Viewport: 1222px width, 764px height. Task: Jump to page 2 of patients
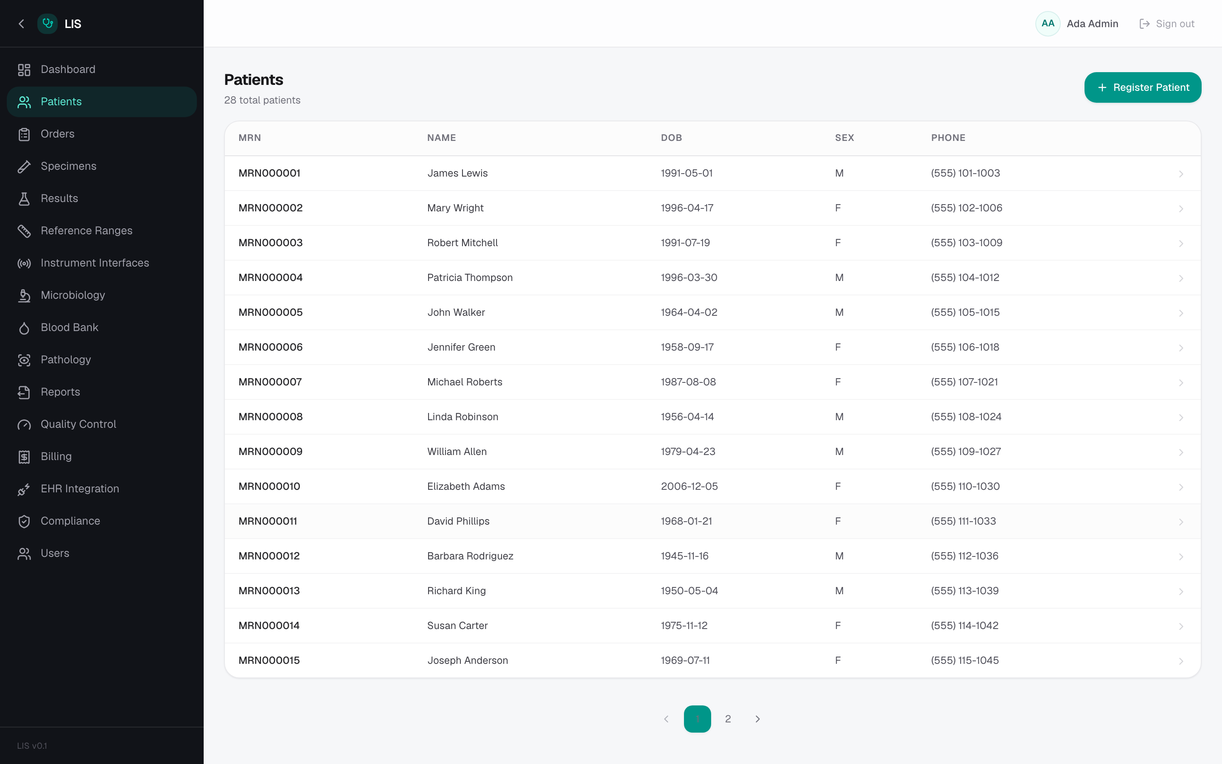[x=728, y=719]
